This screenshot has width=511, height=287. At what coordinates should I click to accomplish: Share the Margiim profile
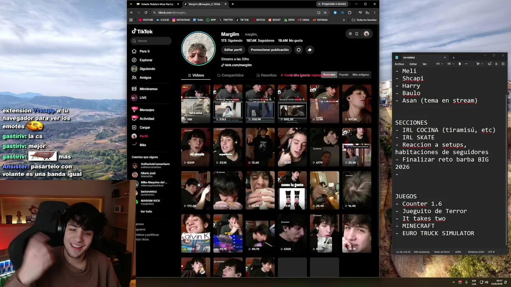coord(309,50)
